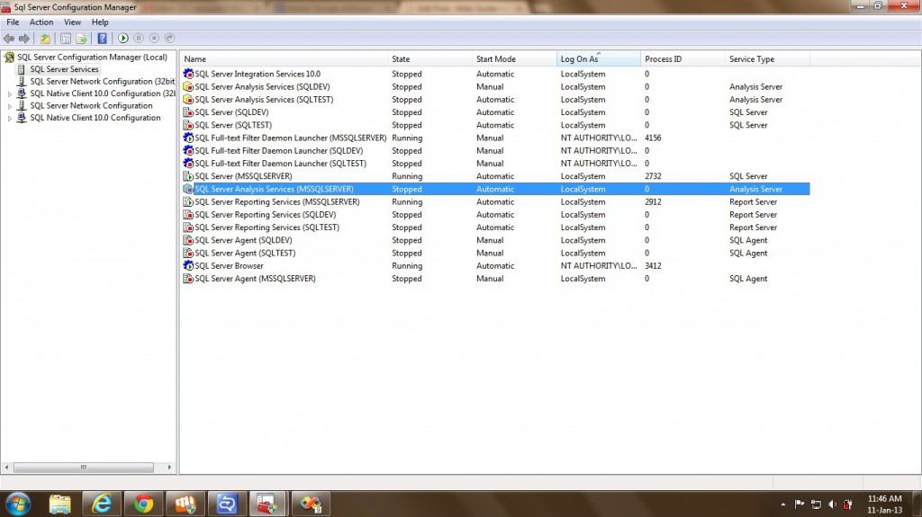Click the Export List toolbar icon
Screen dimensions: 922x517
click(x=81, y=39)
